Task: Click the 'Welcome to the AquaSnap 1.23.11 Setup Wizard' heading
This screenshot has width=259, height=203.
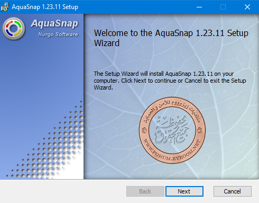Action: [171, 38]
